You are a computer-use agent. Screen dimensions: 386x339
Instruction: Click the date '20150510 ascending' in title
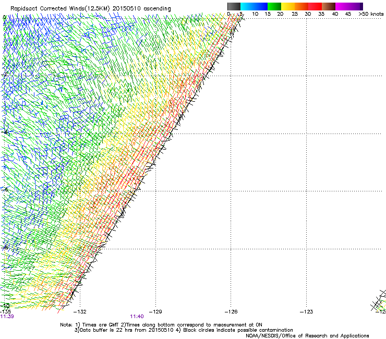click(141, 9)
